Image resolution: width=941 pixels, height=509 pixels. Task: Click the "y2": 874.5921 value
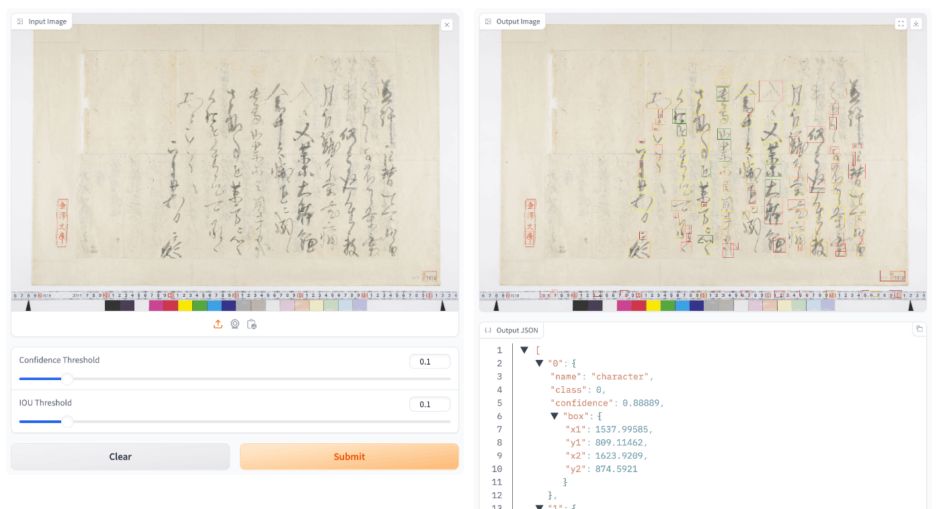616,469
